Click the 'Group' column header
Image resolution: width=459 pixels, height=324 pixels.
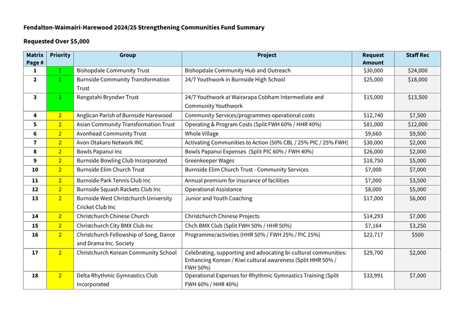pos(128,59)
